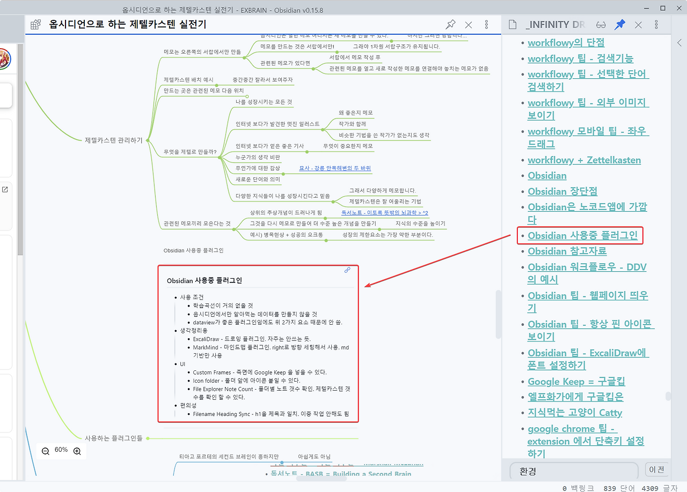687x492 pixels.
Task: Select the mind map node '제텔카스텐 관리하기'
Action: click(114, 140)
